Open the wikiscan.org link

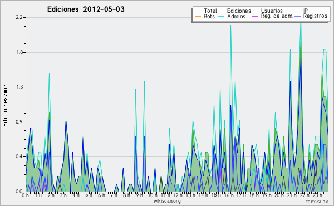[167, 201]
